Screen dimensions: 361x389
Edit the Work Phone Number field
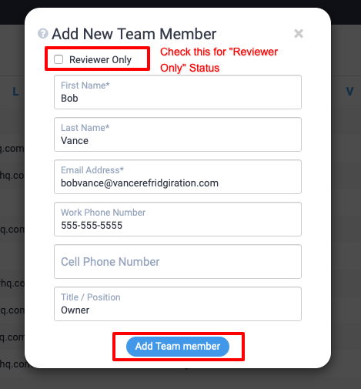(178, 220)
